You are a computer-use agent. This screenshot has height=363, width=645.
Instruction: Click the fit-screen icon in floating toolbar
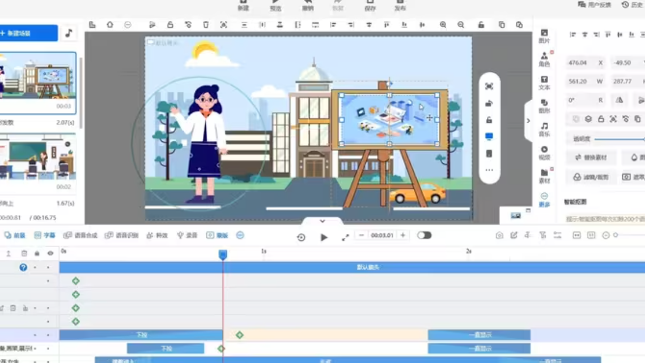[489, 86]
